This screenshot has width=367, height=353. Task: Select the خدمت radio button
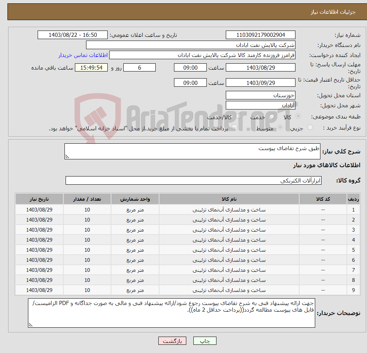click(272, 116)
